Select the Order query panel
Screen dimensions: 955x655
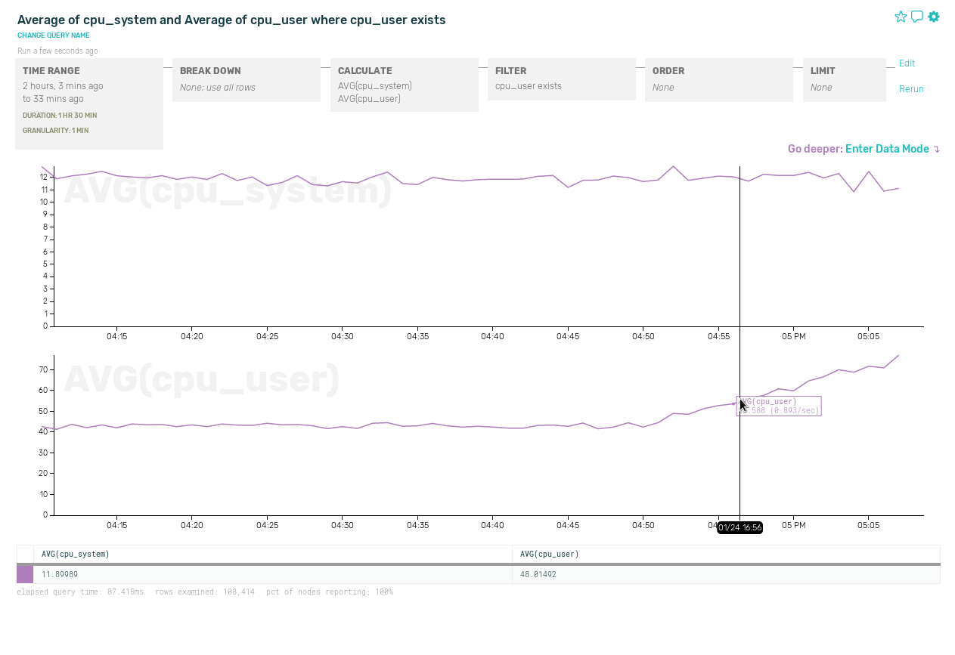click(x=718, y=79)
